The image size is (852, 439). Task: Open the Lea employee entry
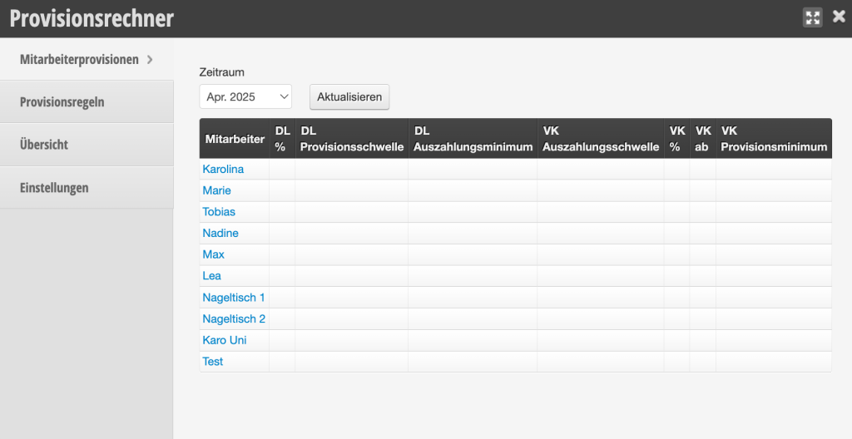click(x=211, y=275)
